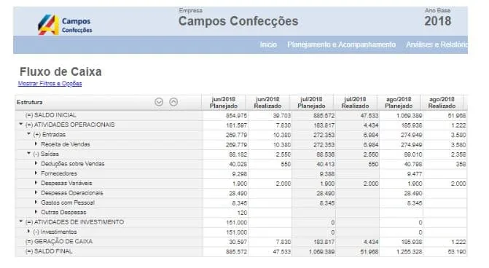Collapse the (+) Entradas row
Screen dimensions: 489x268
28,134
